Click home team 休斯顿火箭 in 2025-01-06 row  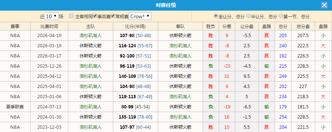click(x=91, y=97)
